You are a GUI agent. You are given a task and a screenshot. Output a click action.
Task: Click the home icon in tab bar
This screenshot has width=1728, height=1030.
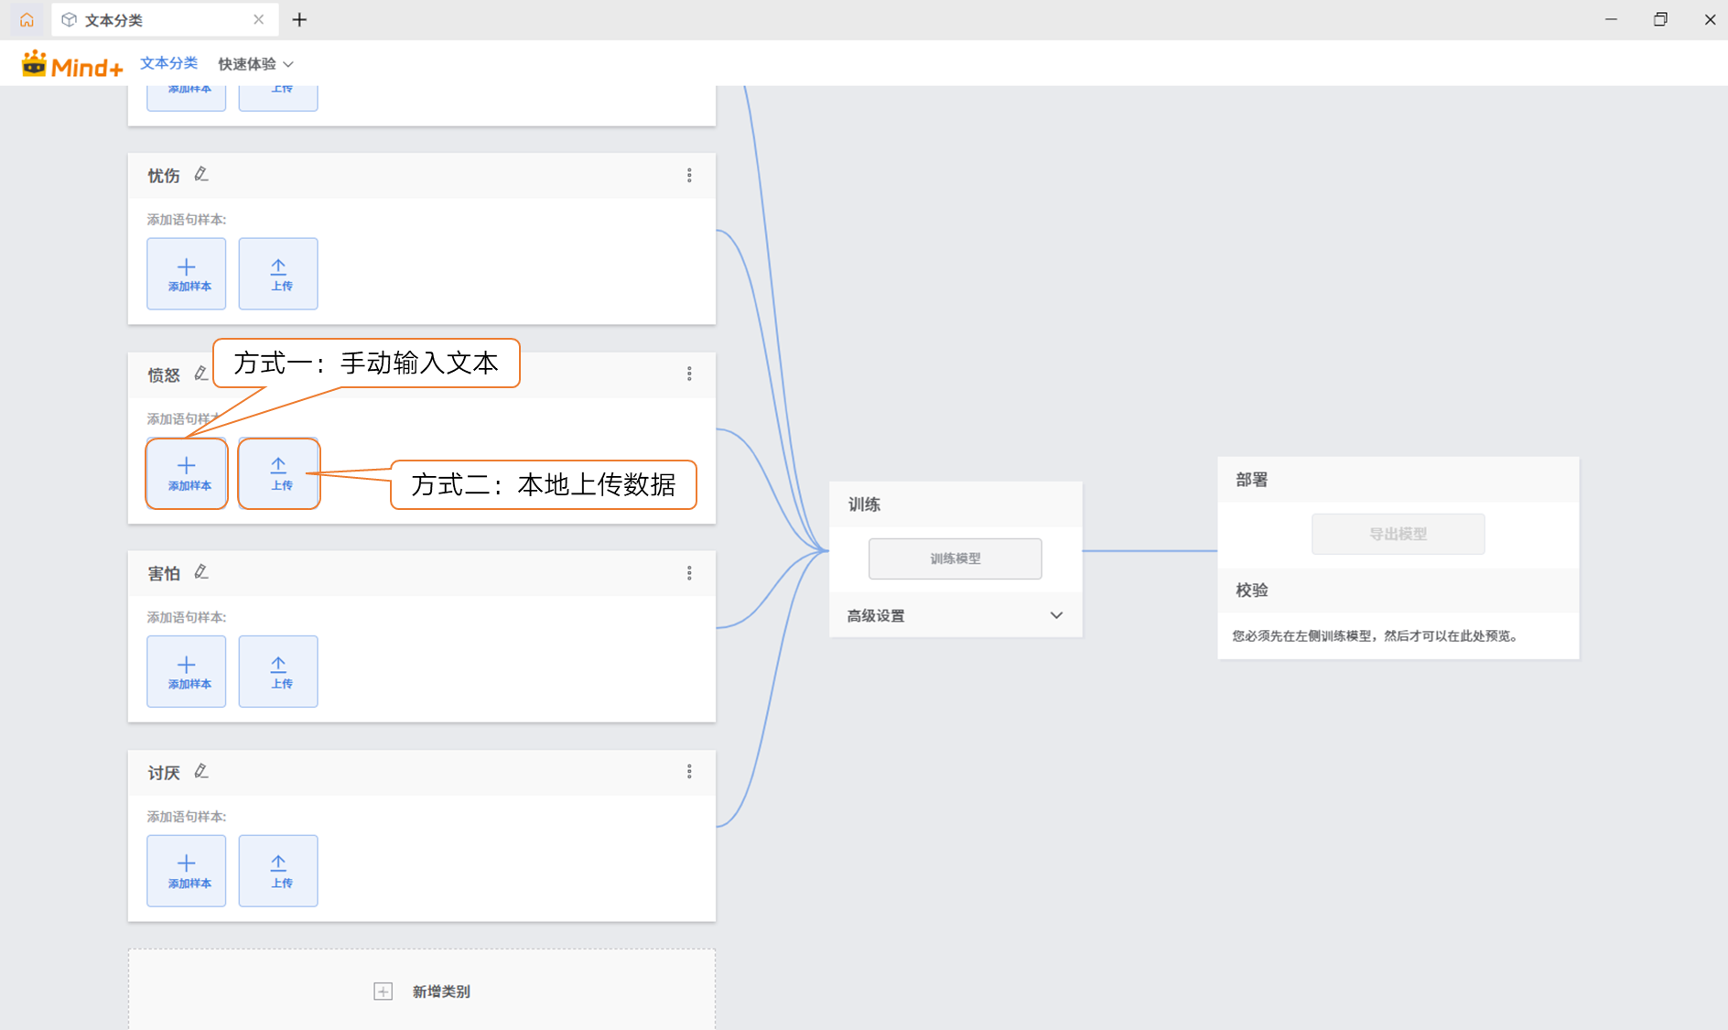point(27,19)
